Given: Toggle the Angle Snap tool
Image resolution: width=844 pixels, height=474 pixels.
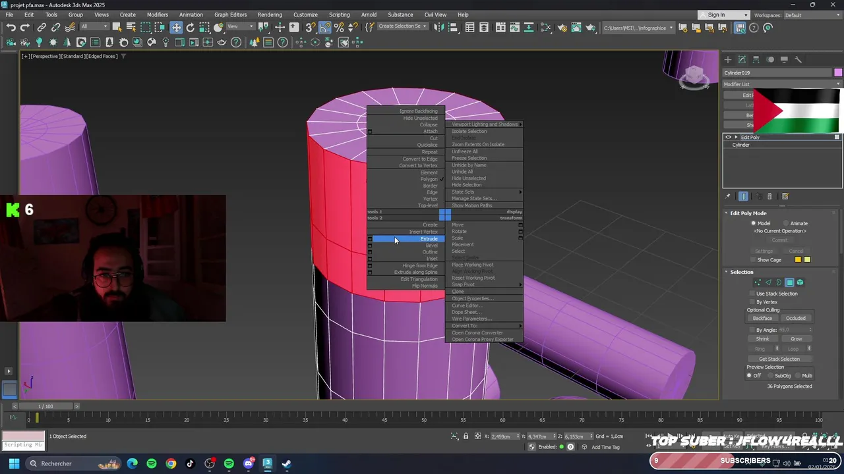Looking at the screenshot, I should (x=325, y=28).
